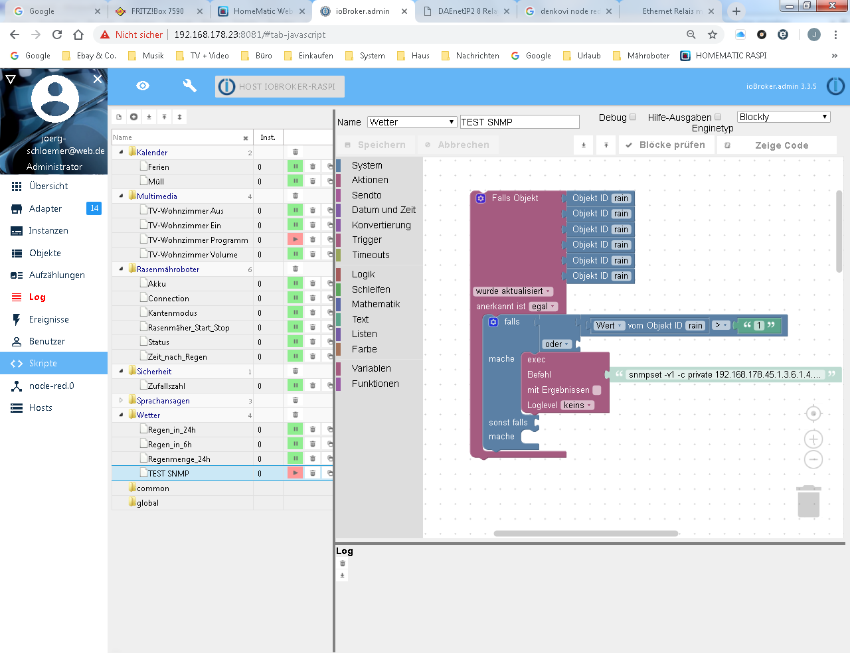Click the new script icon in scripts toolbar
This screenshot has height=653, width=850.
click(119, 117)
